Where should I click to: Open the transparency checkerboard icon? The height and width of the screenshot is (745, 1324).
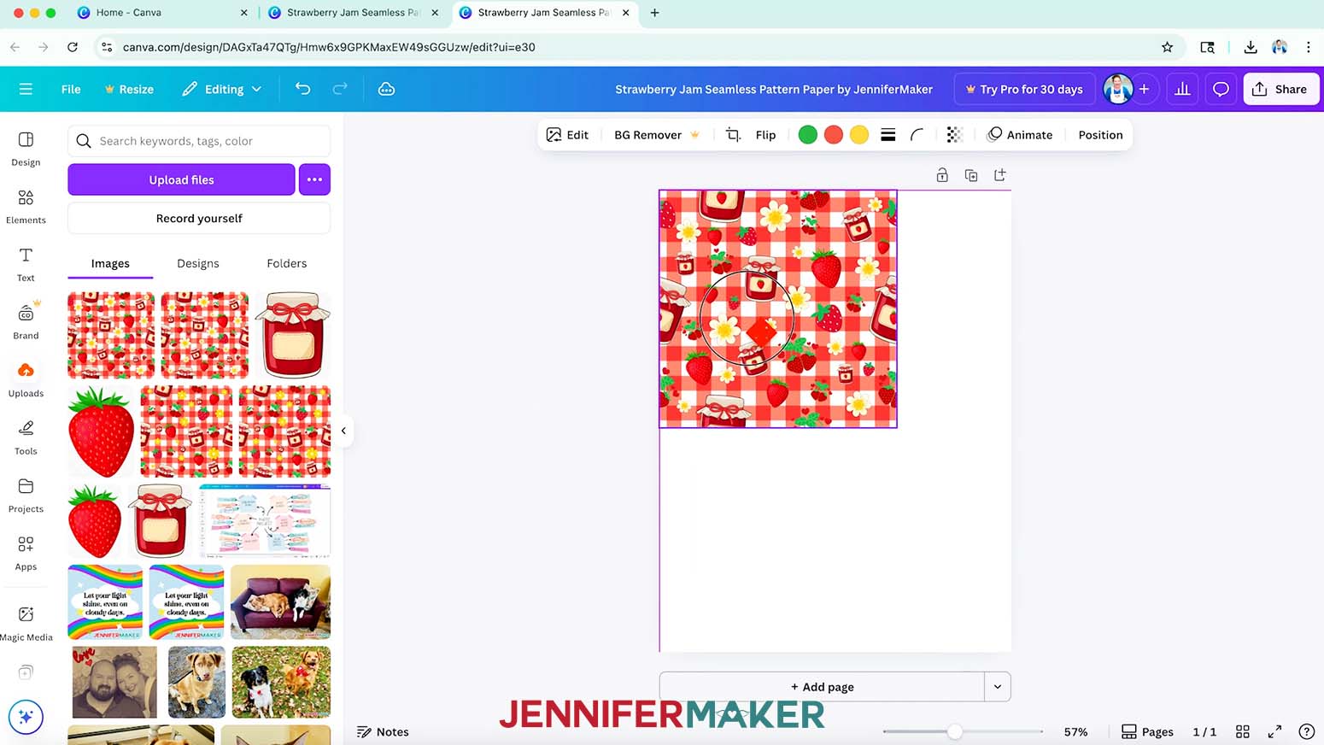[x=954, y=135]
